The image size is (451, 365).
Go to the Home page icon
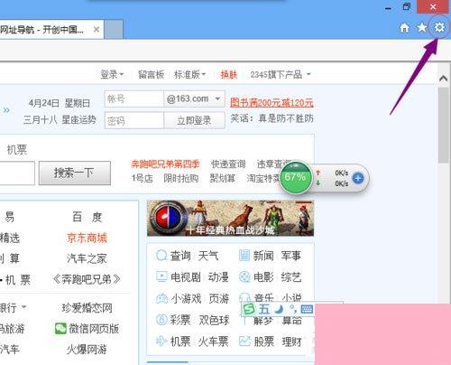(x=404, y=28)
